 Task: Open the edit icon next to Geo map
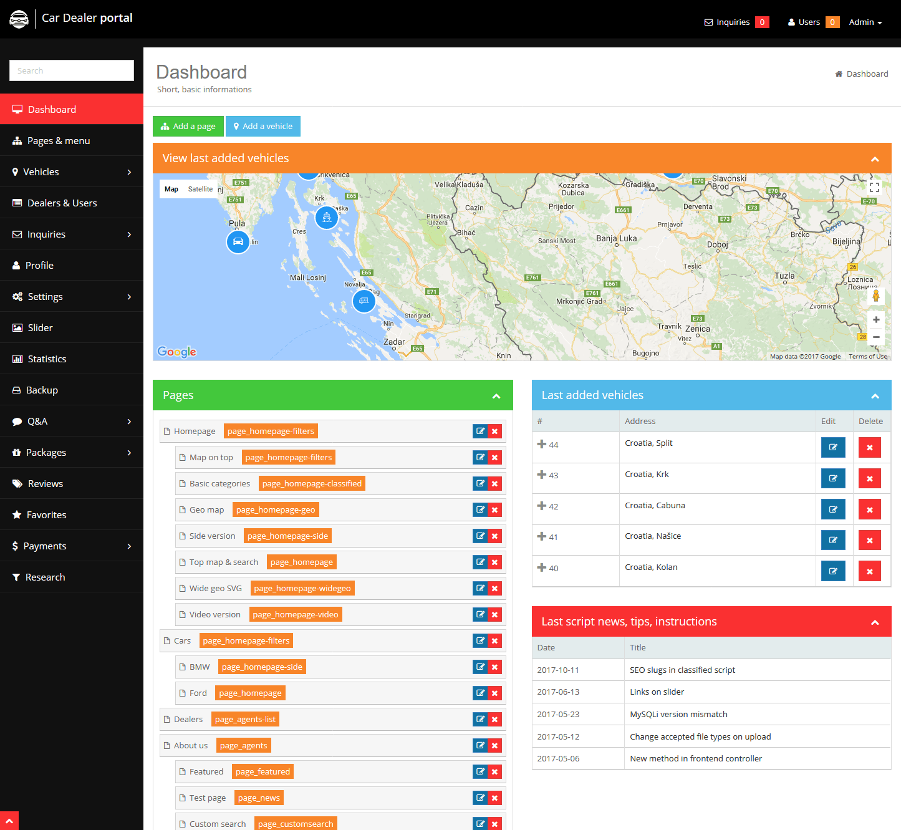pyautogui.click(x=479, y=509)
